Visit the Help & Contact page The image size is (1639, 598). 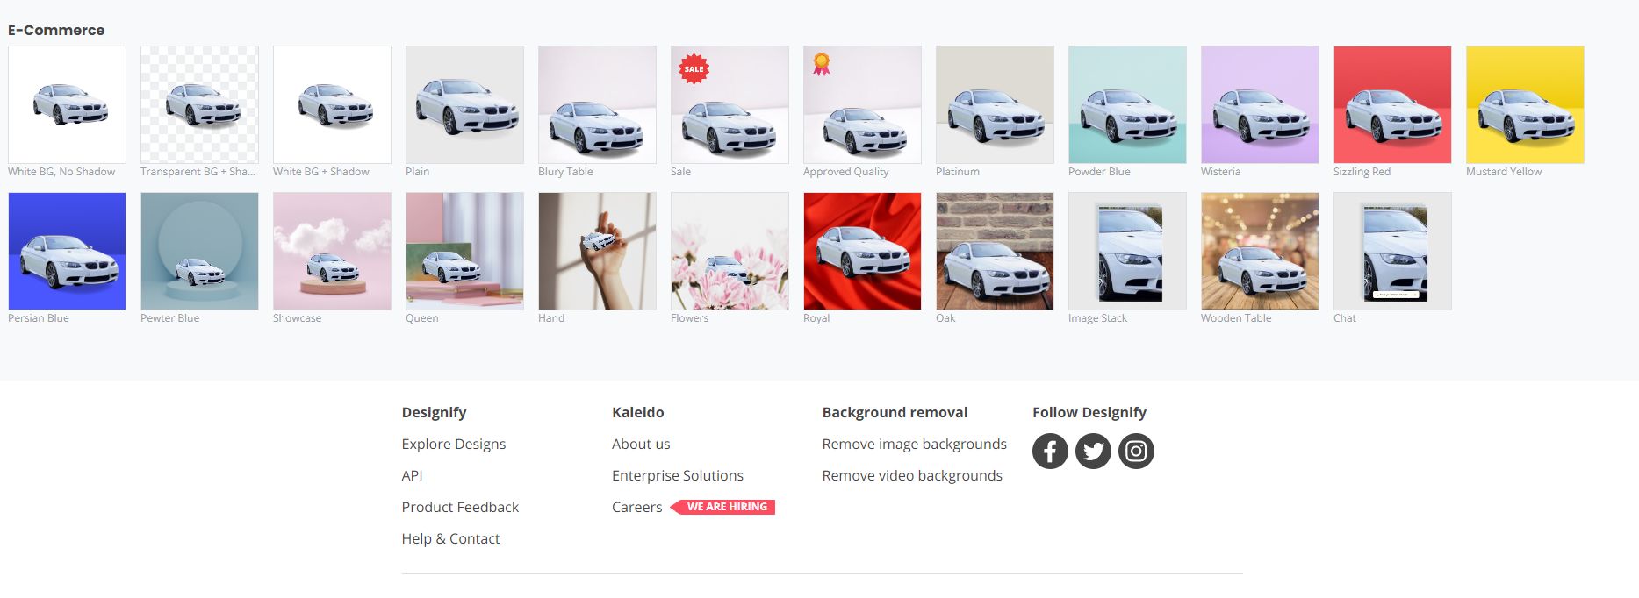[450, 538]
